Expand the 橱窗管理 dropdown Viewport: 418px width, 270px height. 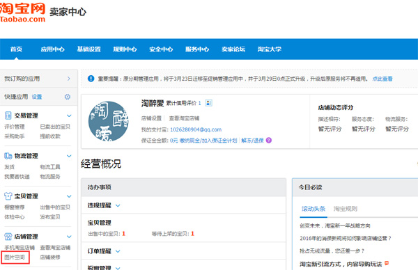[118, 268]
